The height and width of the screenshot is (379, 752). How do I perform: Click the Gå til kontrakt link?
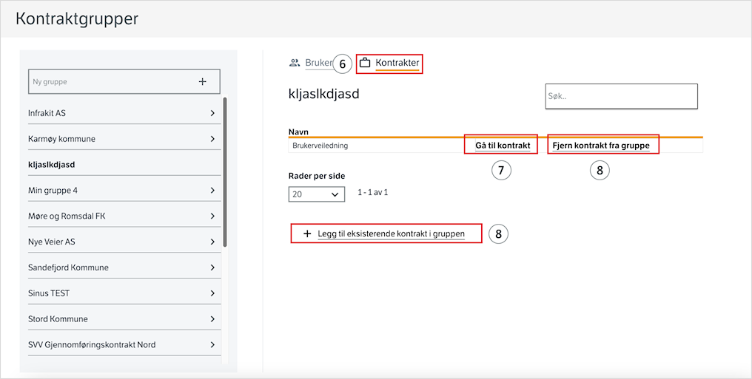click(503, 146)
